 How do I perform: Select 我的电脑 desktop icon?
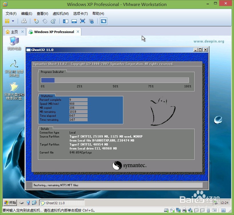click(14, 43)
